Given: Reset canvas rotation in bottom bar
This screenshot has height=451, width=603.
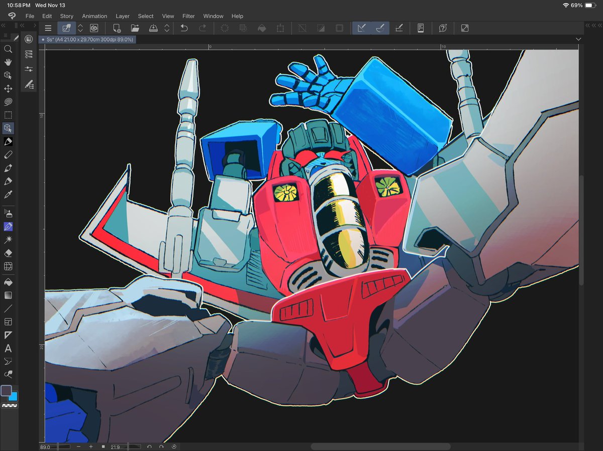Looking at the screenshot, I should click(x=174, y=446).
